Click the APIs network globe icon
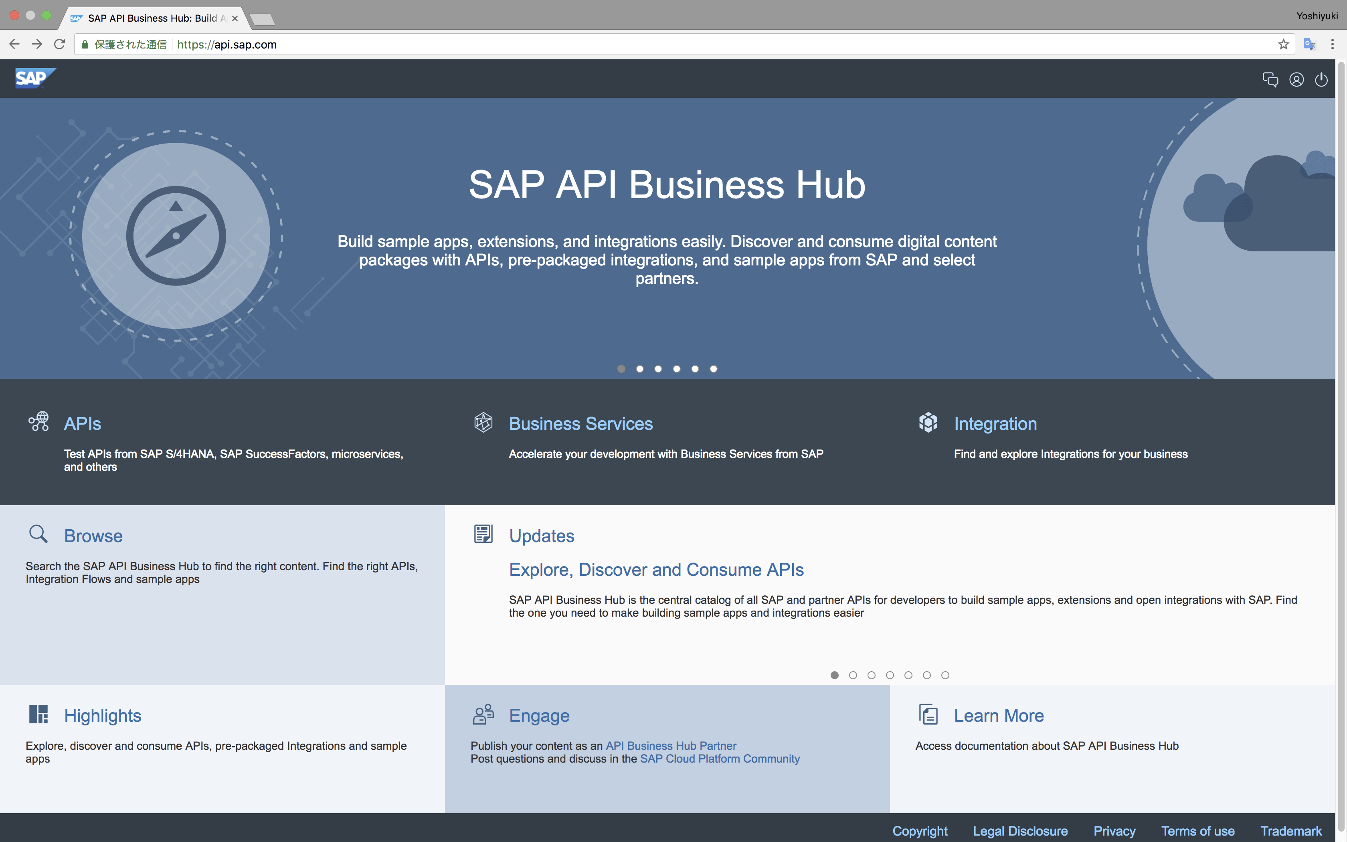 click(39, 421)
